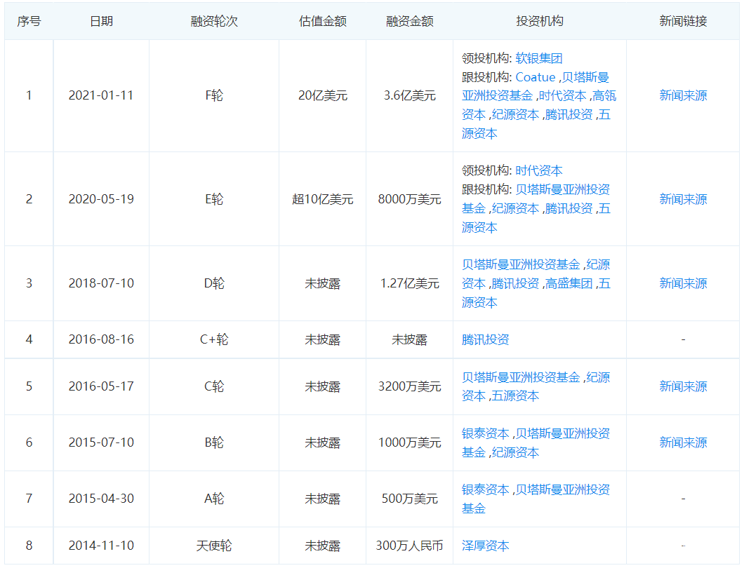This screenshot has height=568, width=744.
Task: Select the date 2021-01-11
Action: tap(101, 96)
